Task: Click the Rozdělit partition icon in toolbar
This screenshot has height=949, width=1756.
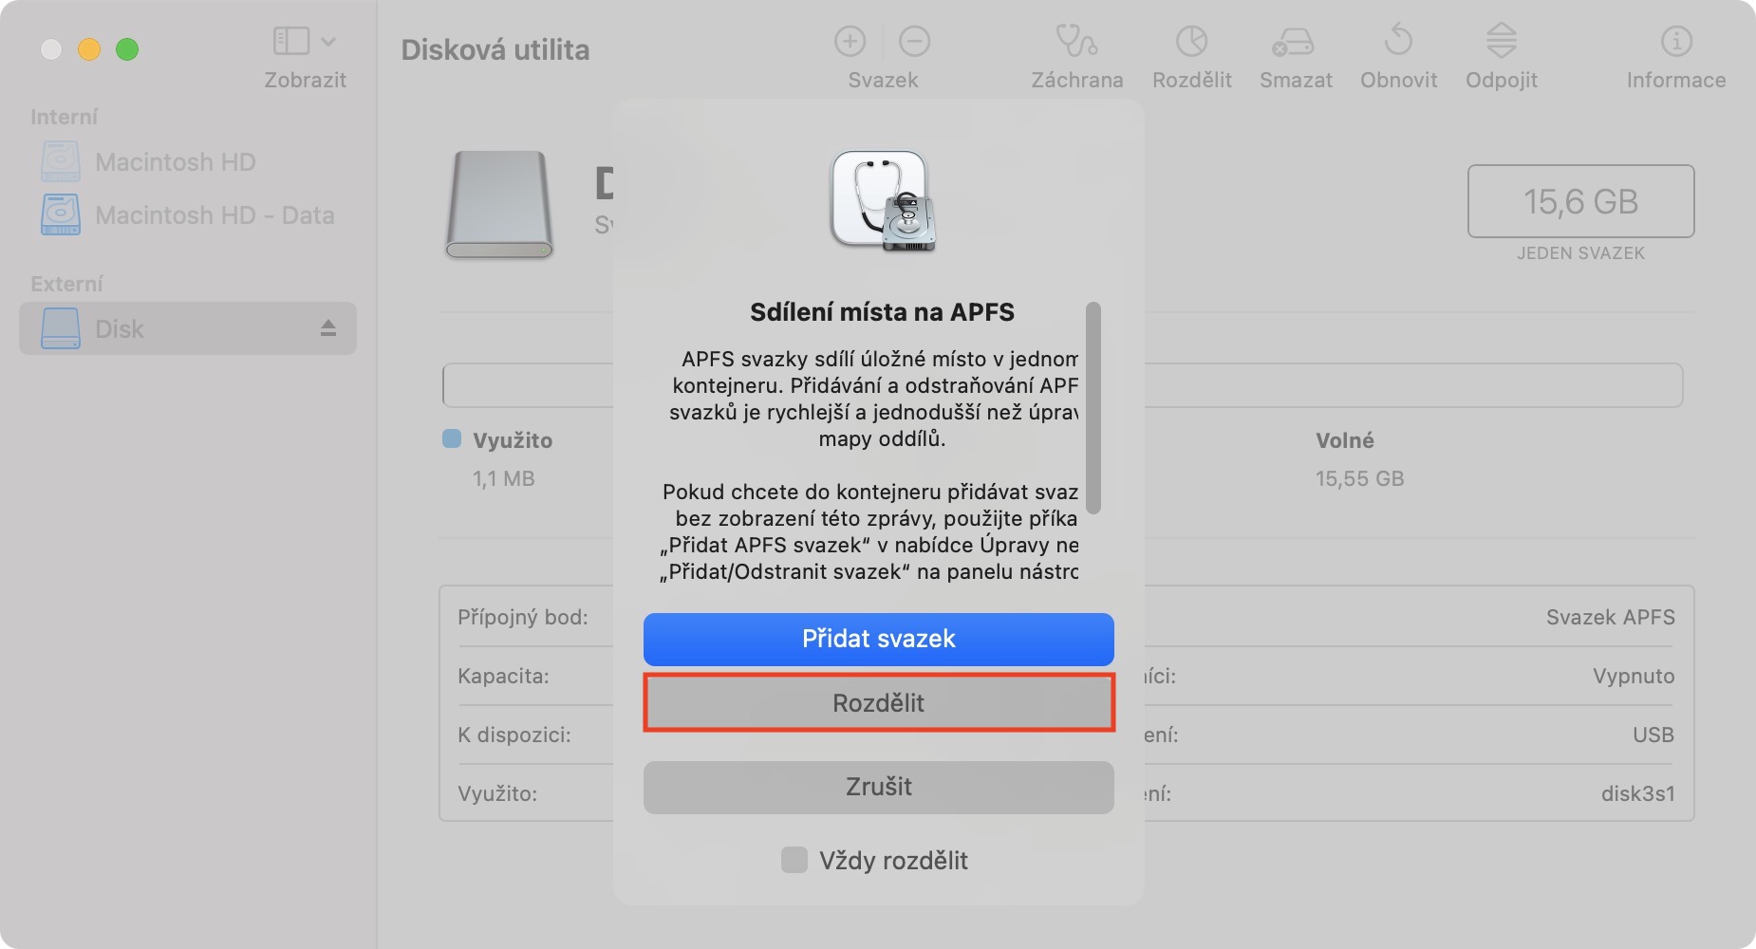Action: click(1191, 42)
